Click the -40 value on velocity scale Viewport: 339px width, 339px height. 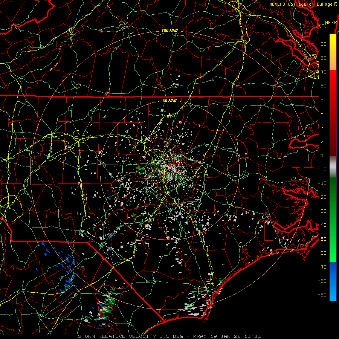pos(322,225)
